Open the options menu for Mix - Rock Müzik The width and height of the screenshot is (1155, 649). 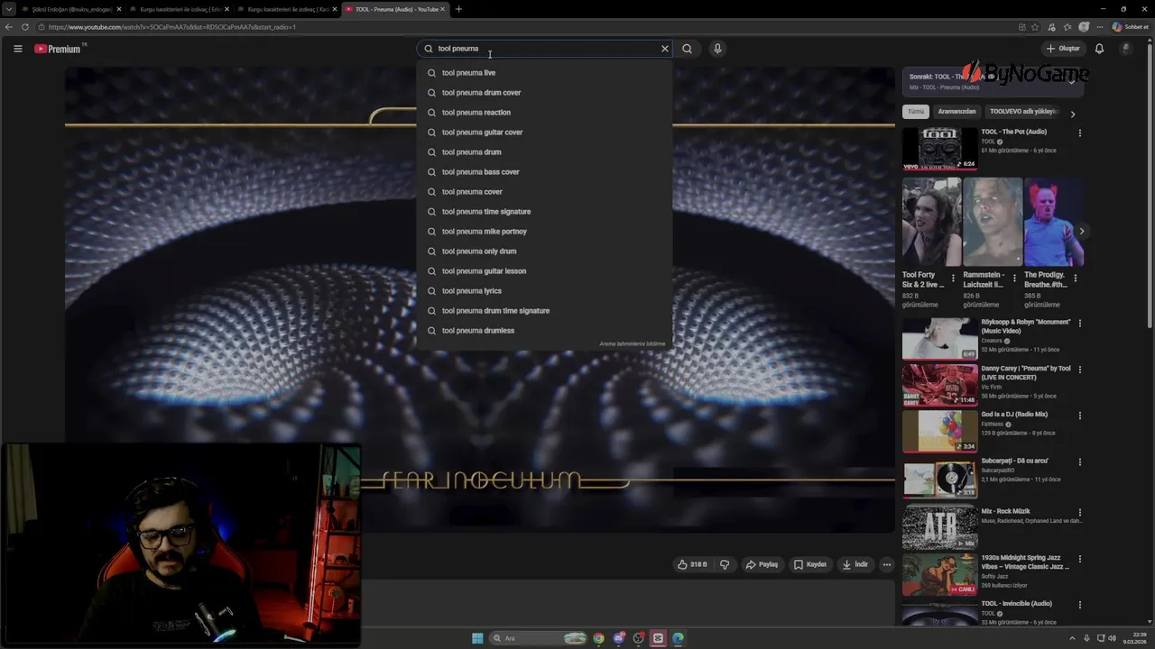(x=1079, y=513)
